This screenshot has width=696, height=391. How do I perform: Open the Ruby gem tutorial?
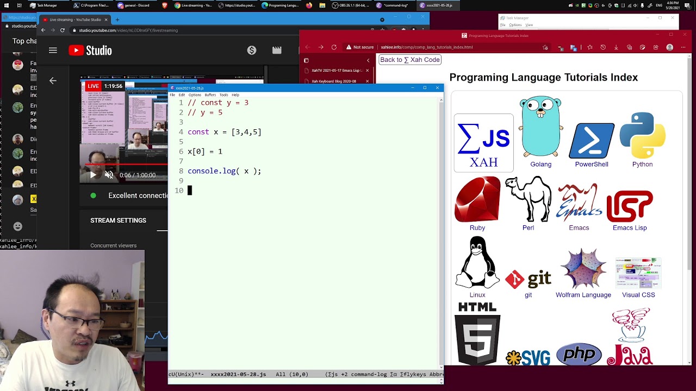(x=477, y=199)
